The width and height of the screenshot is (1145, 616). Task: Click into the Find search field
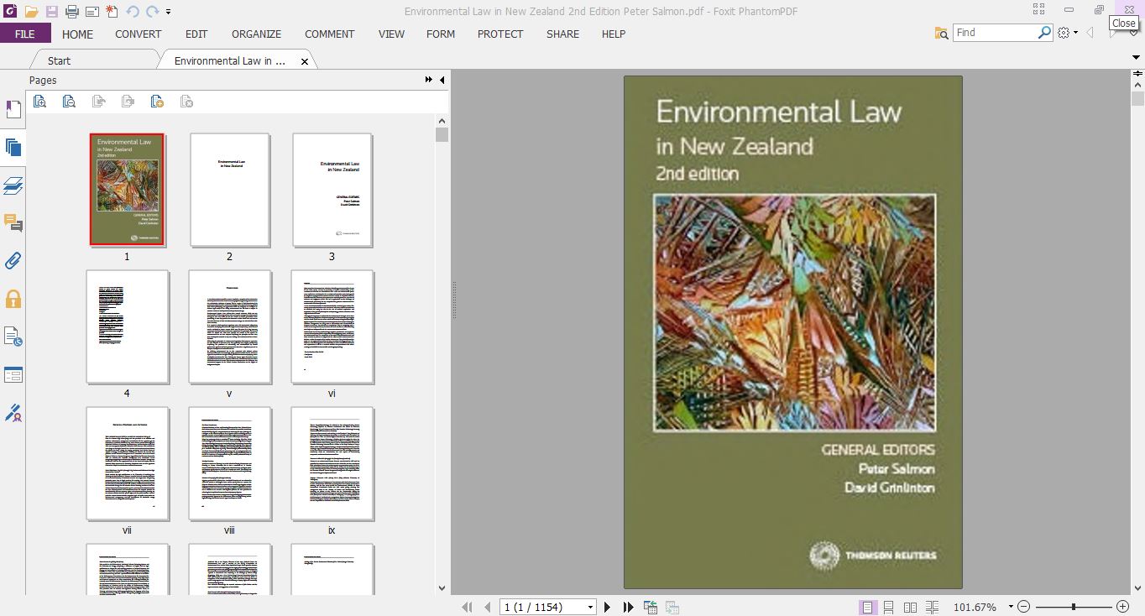(x=996, y=33)
